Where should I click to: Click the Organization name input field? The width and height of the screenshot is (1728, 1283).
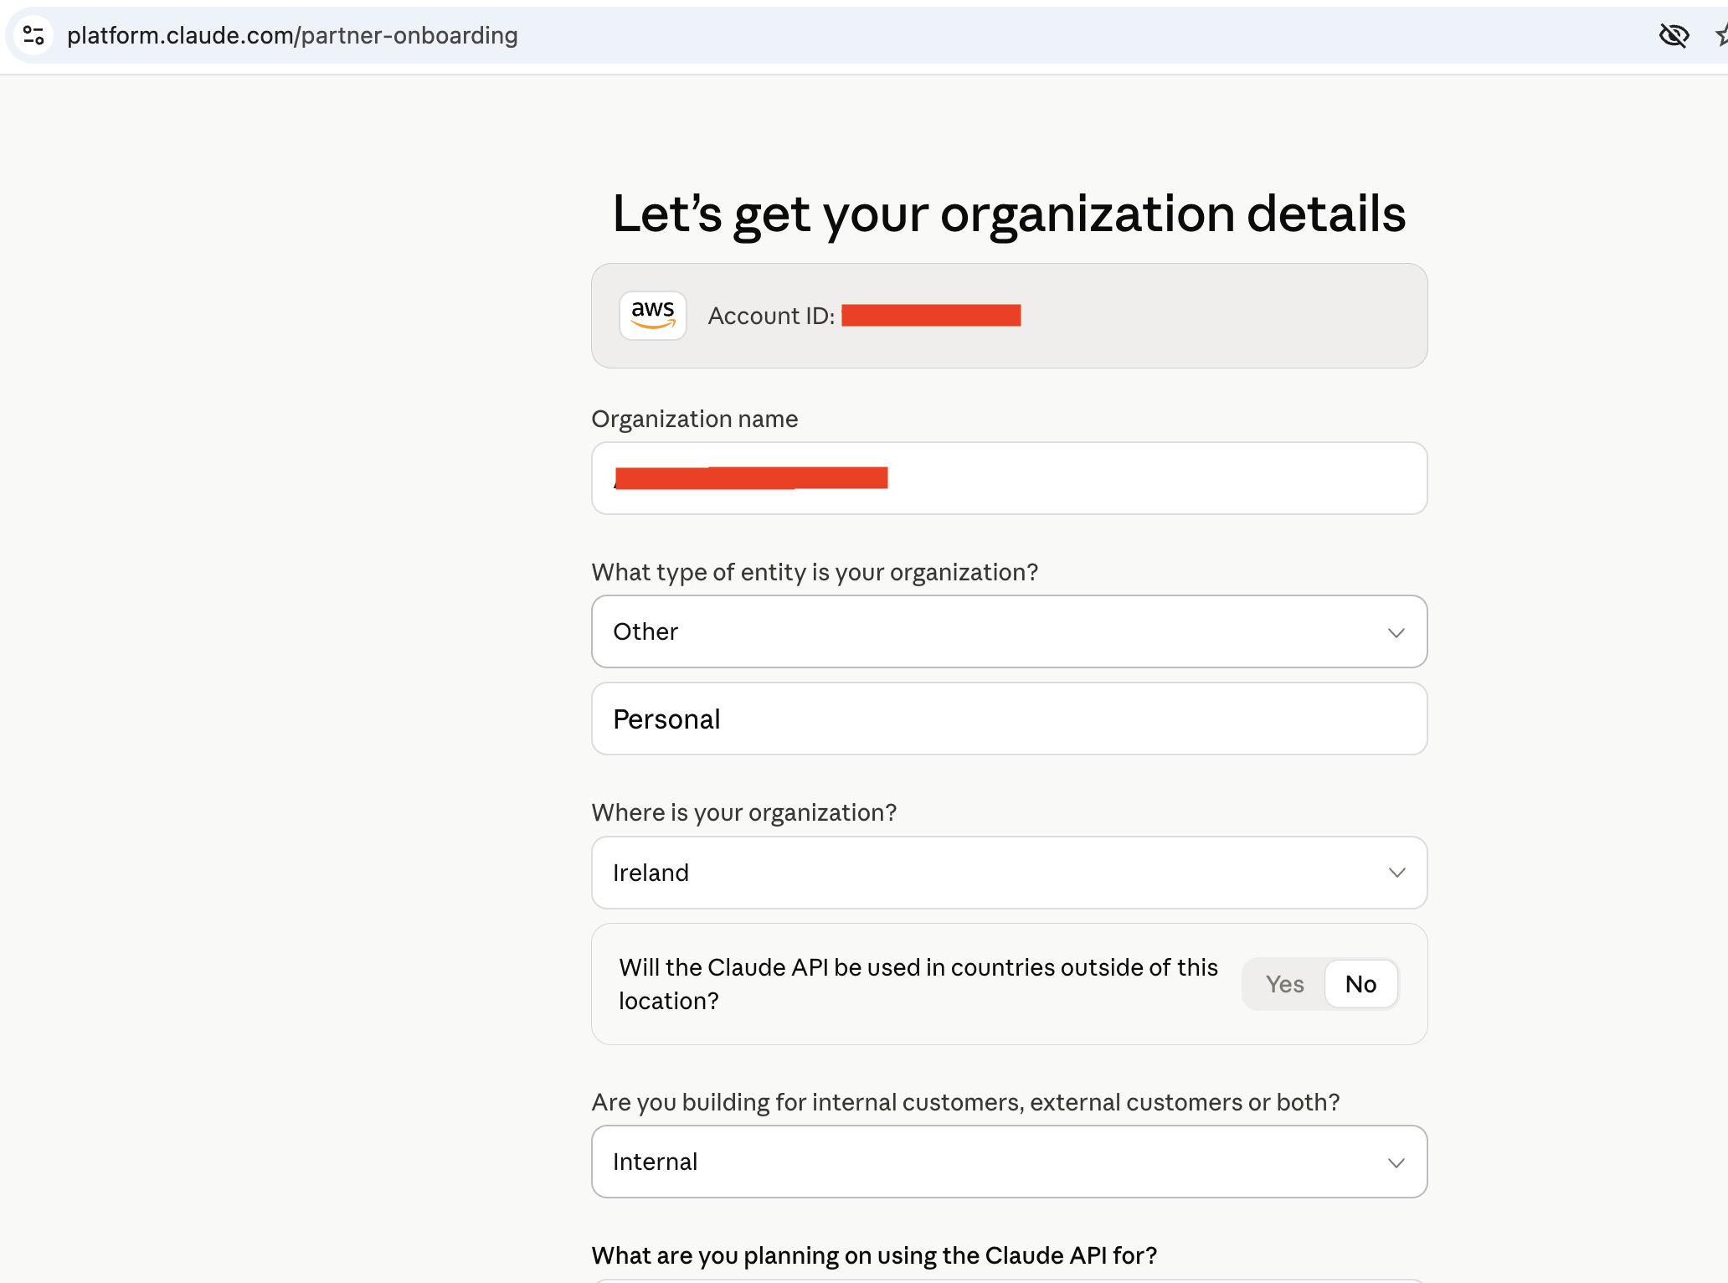(1009, 478)
